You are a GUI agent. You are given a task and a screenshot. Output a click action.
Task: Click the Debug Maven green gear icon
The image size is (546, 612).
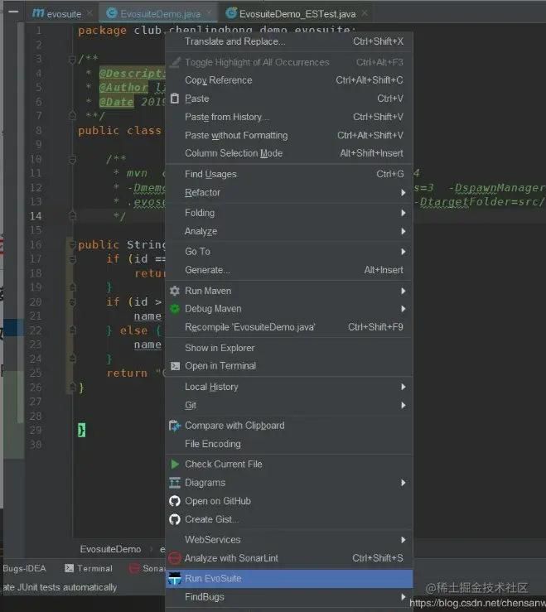tap(175, 309)
